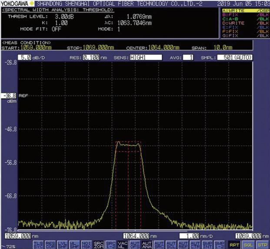270x249 pixels.
Task: Click the SMPL 501 (AUTO) sampling field
Action: pyautogui.click(x=235, y=57)
